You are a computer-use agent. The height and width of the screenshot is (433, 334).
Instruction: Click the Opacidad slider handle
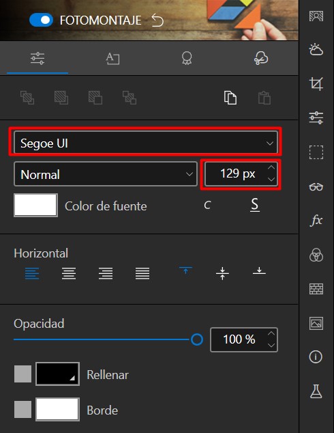[197, 339]
